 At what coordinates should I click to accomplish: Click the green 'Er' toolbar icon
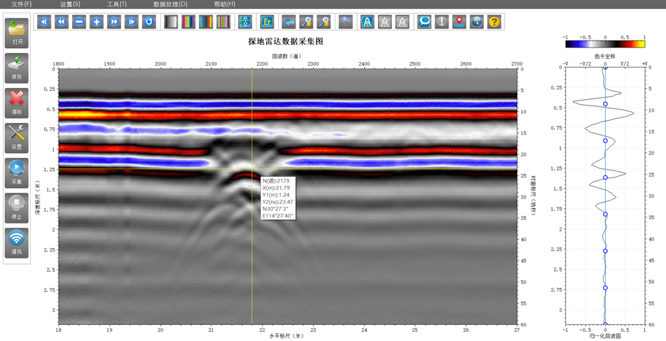pyautogui.click(x=266, y=22)
